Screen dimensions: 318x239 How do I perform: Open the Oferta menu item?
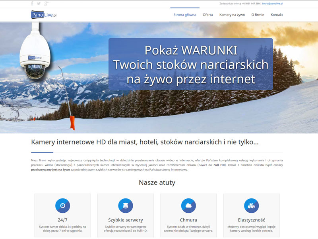click(x=207, y=15)
